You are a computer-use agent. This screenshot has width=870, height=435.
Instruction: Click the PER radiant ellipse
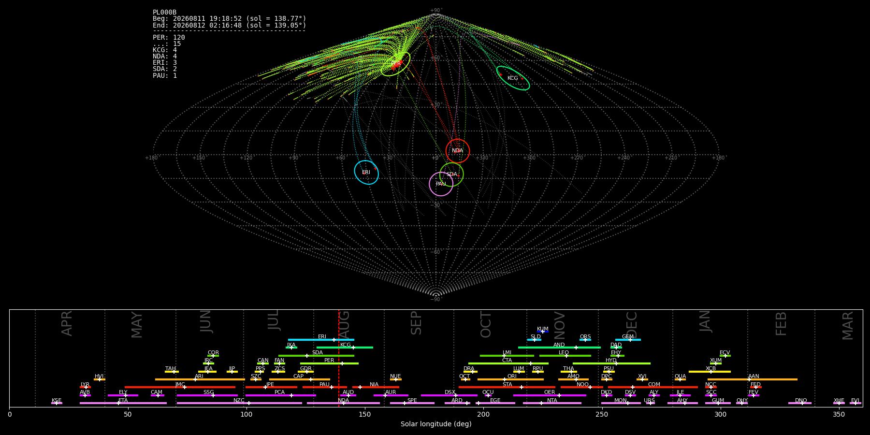point(395,64)
